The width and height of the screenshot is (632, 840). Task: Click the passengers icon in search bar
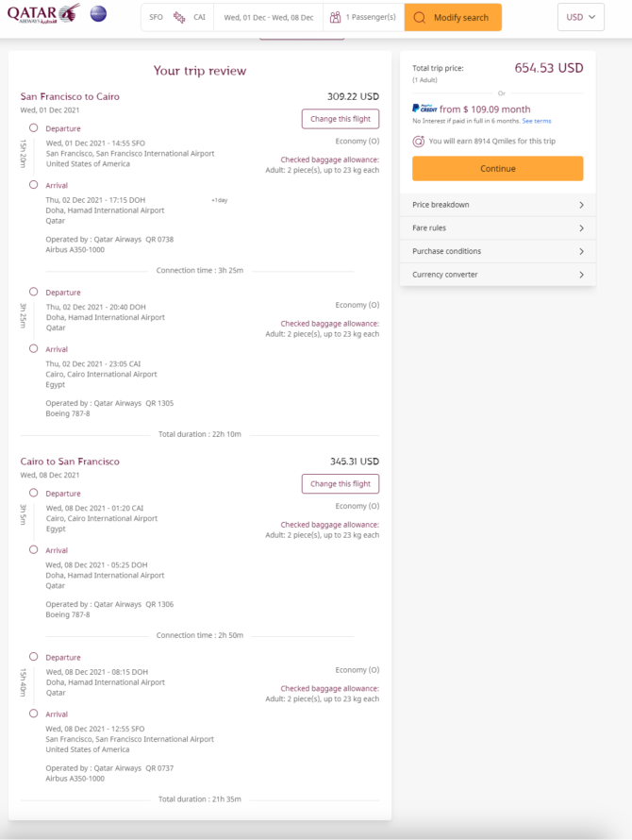click(x=335, y=17)
